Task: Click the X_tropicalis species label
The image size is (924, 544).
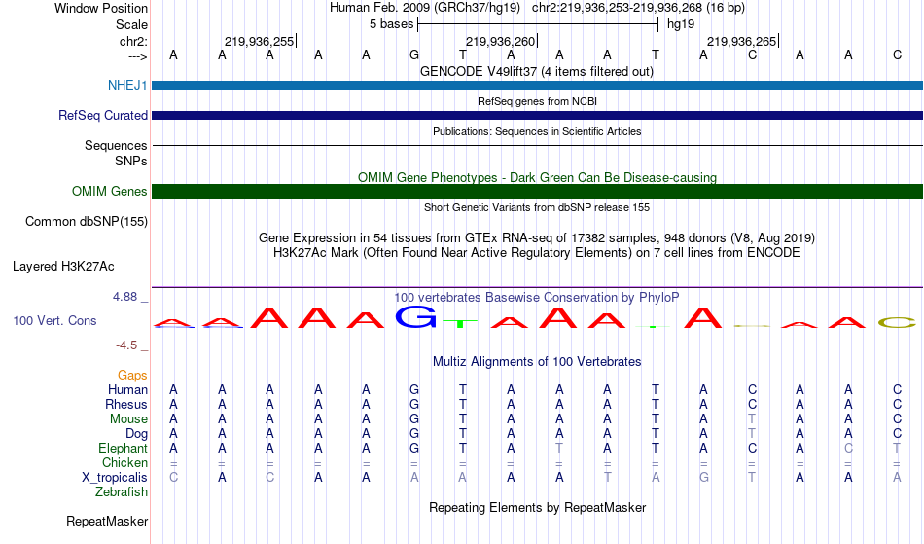Action: (x=115, y=478)
